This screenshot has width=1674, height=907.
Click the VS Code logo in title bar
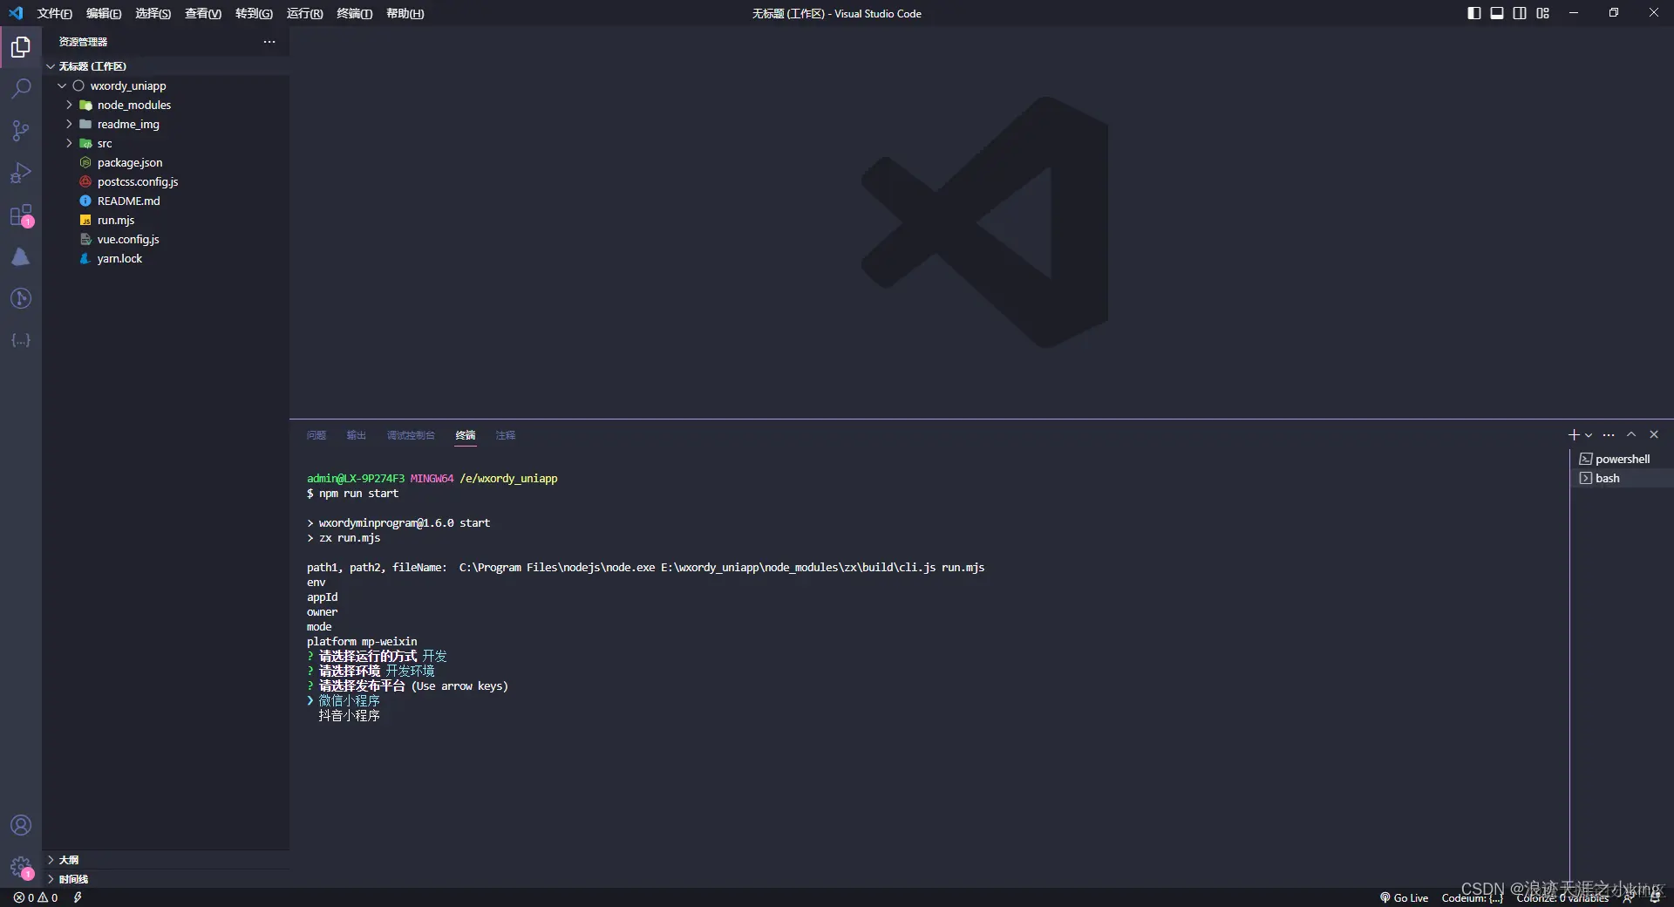[16, 13]
